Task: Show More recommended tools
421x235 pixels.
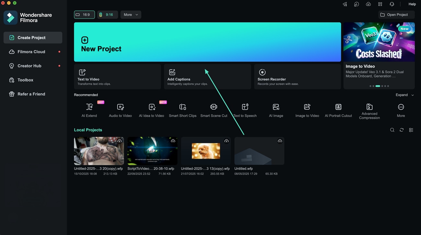Action: tap(401, 111)
